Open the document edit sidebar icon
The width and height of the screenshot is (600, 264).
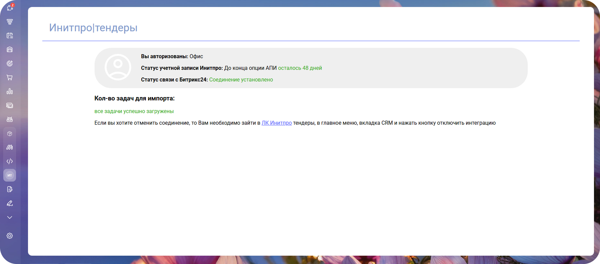tap(10, 189)
